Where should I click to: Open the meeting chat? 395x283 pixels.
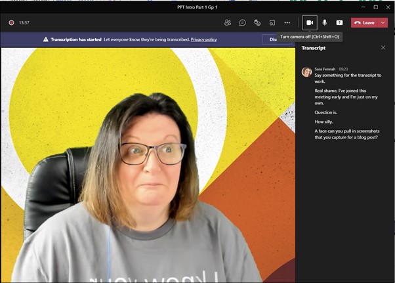[x=242, y=22]
